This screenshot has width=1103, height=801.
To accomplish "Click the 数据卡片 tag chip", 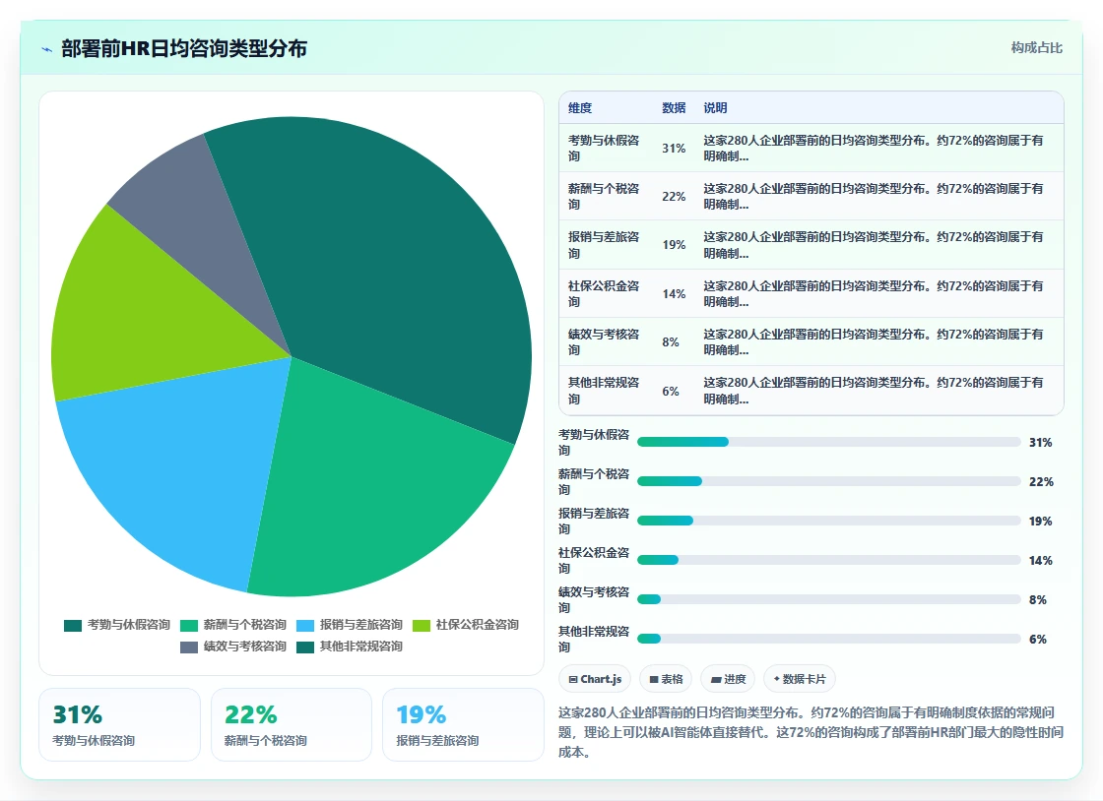I will coord(799,679).
